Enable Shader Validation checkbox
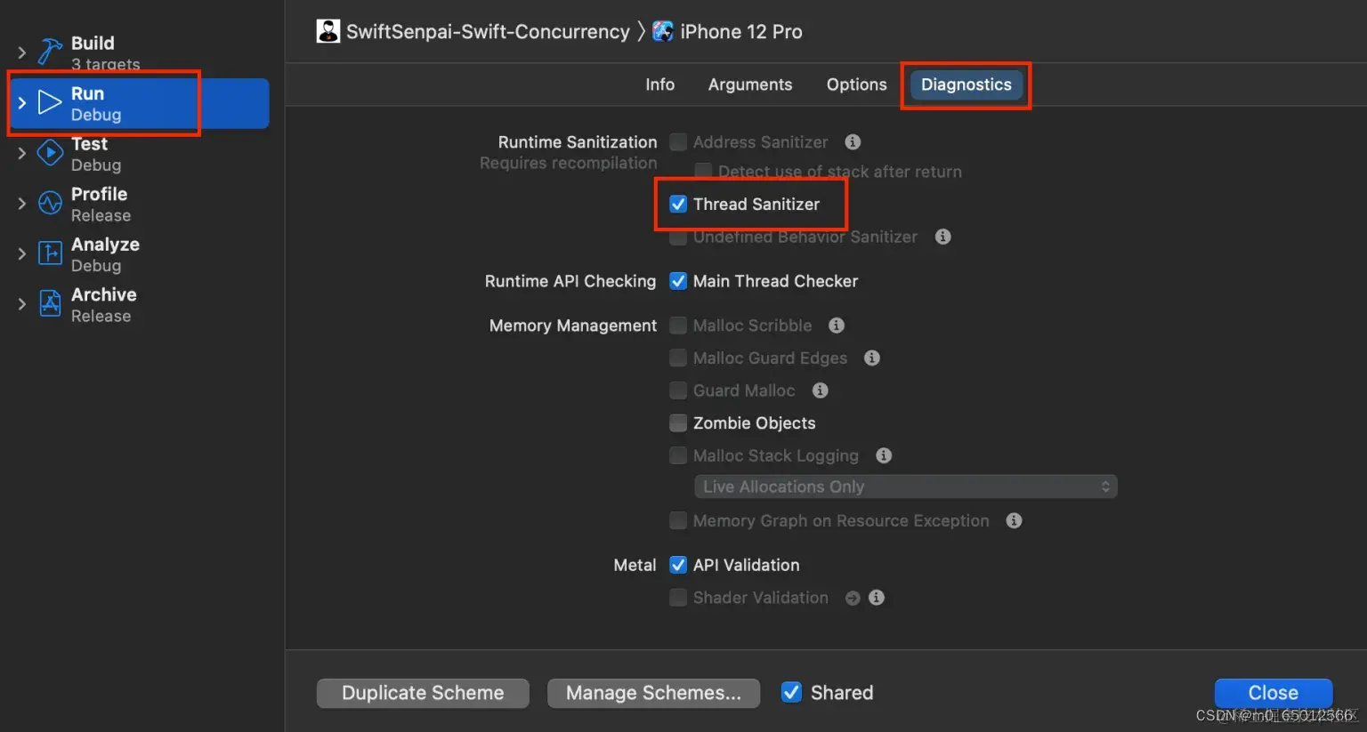Viewport: 1367px width, 732px height. [x=678, y=598]
